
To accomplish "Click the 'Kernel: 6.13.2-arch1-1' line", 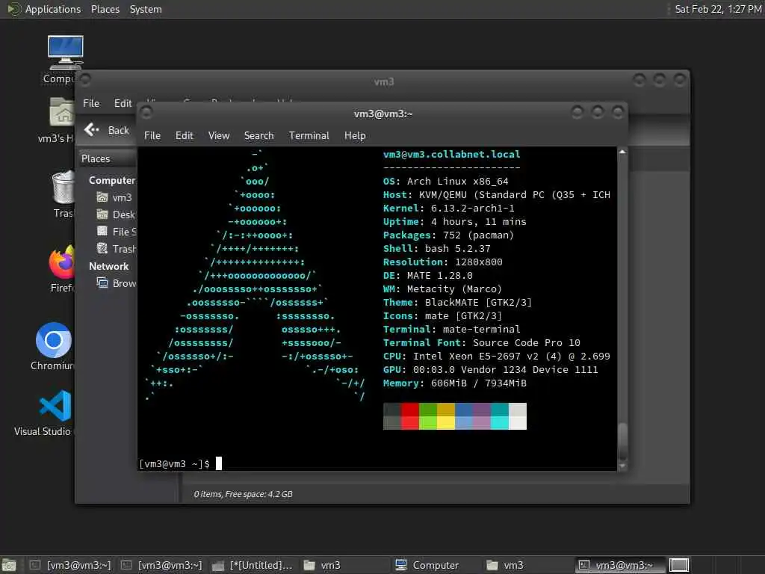I will pyautogui.click(x=448, y=208).
